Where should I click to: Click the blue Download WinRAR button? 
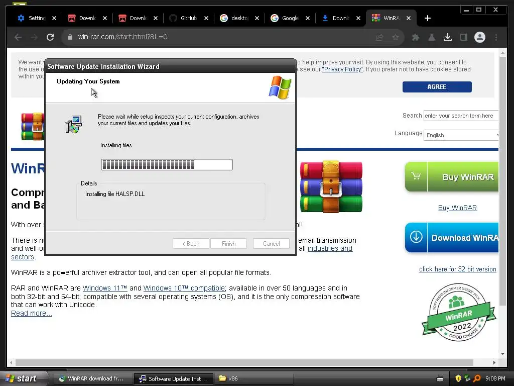pyautogui.click(x=452, y=237)
